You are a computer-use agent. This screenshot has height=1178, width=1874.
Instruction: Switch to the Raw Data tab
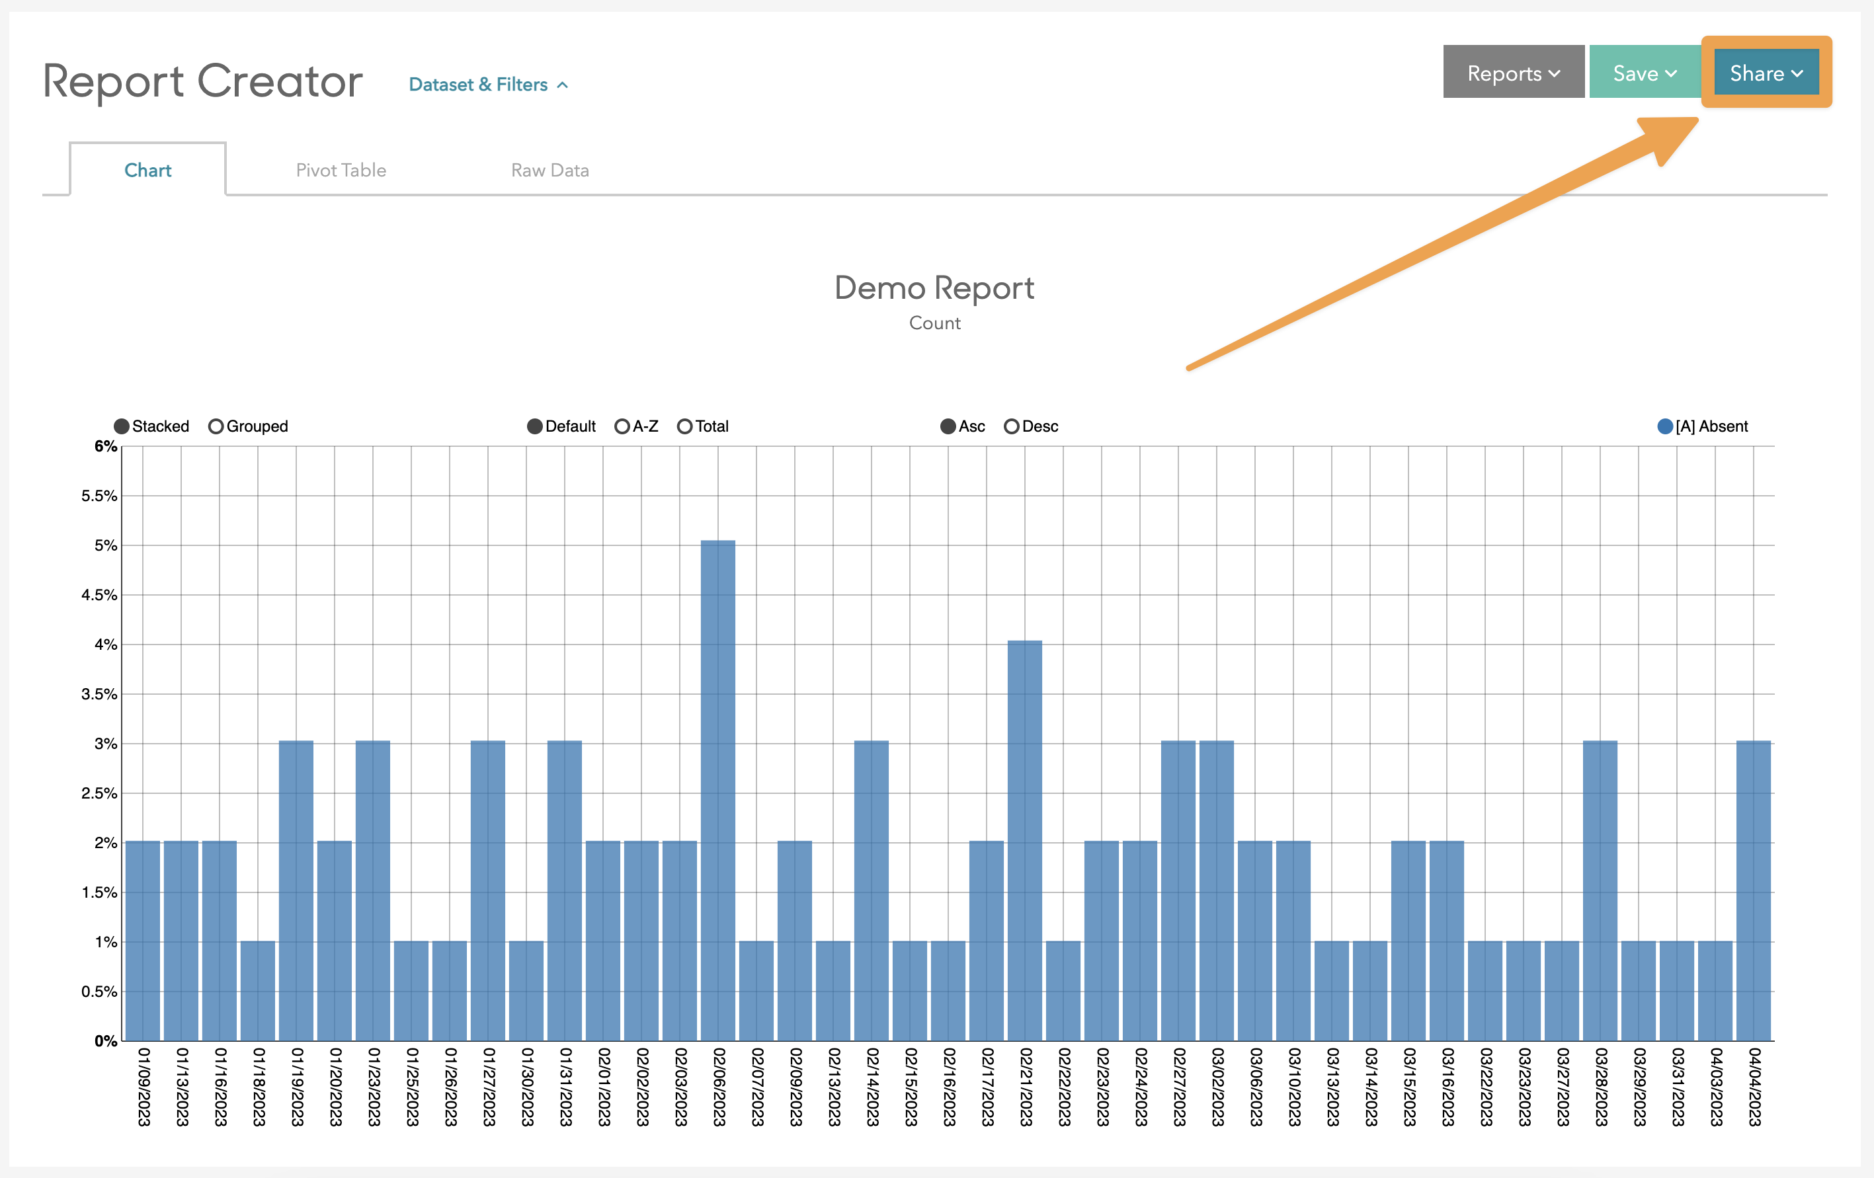(x=550, y=171)
